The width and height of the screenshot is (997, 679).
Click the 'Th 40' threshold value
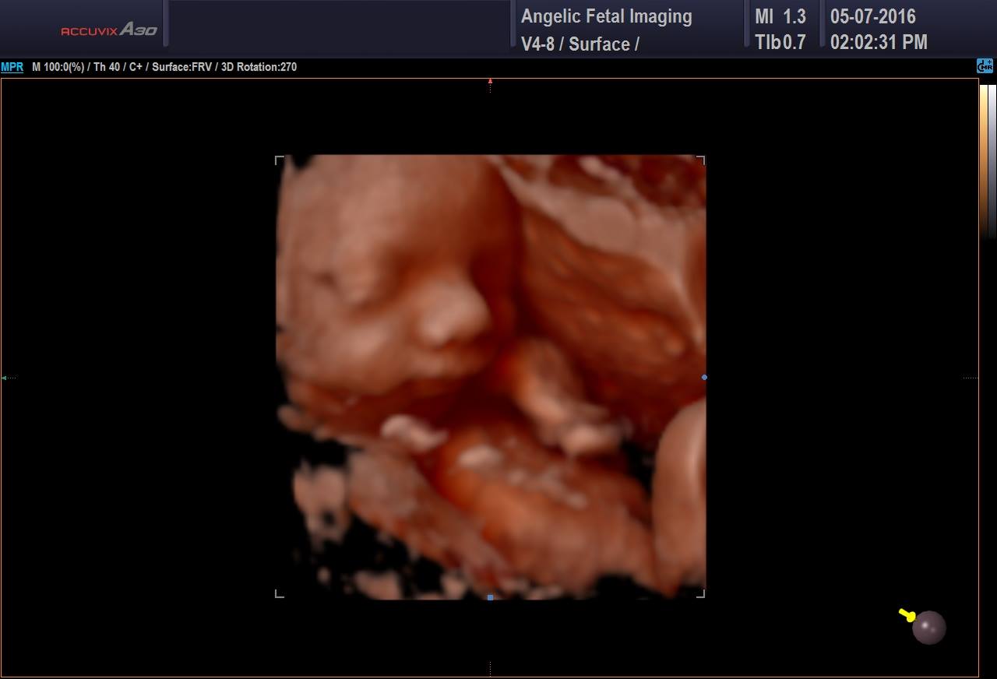(107, 67)
